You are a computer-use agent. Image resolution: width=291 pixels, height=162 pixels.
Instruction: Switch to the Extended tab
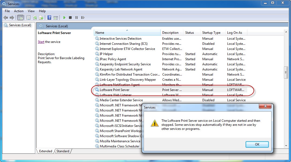pyautogui.click(x=45, y=151)
